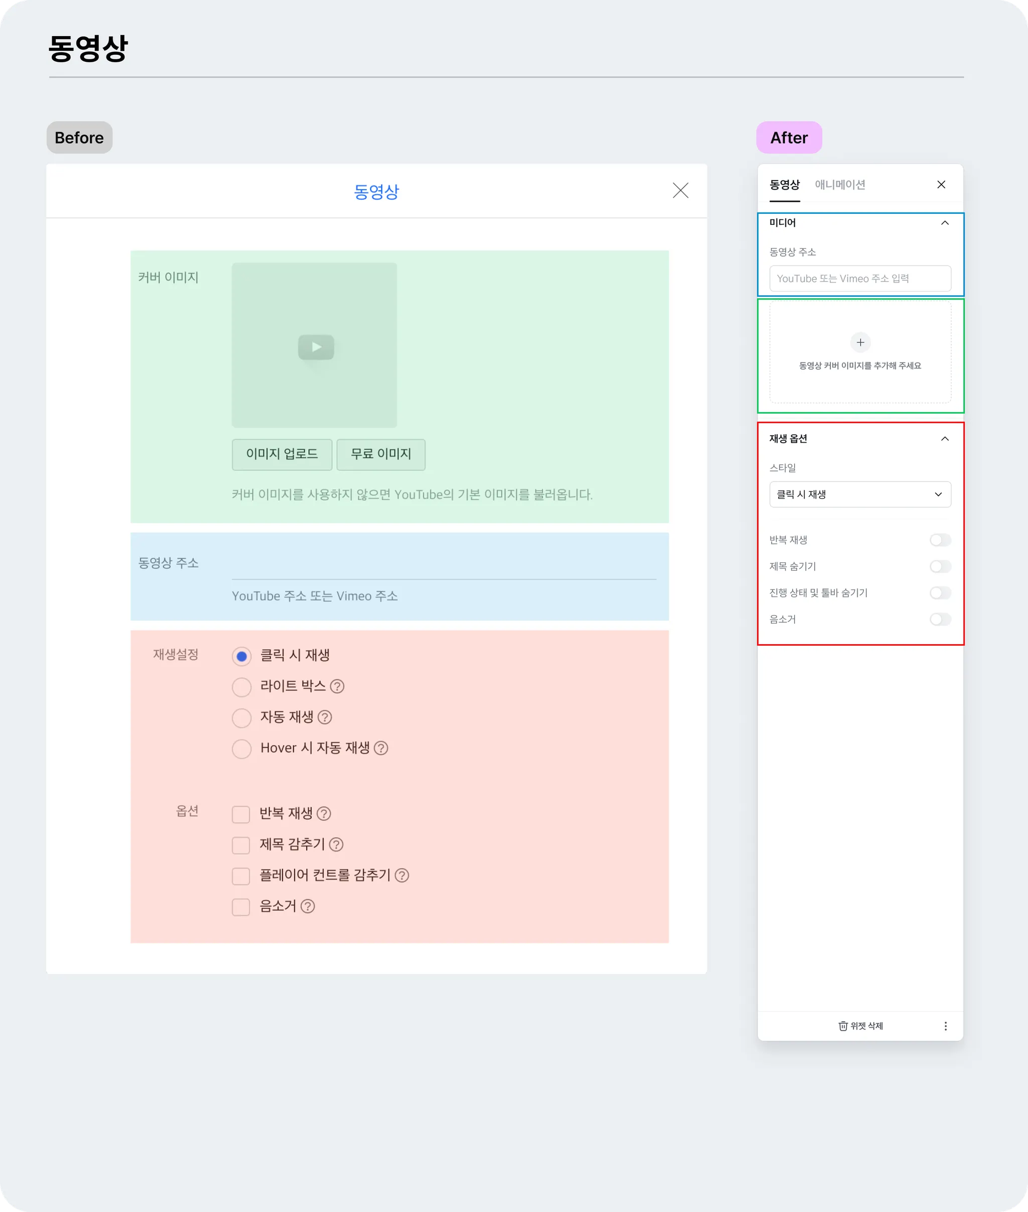Click help icon next to 라이트 박스
The image size is (1028, 1212).
tap(337, 686)
